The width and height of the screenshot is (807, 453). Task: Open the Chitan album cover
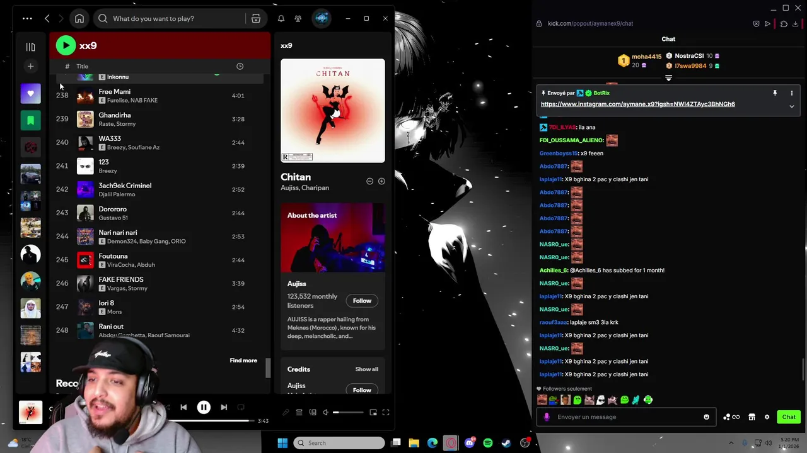point(333,111)
